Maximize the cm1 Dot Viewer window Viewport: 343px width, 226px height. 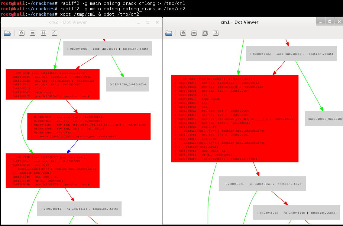pyautogui.click(x=330, y=22)
